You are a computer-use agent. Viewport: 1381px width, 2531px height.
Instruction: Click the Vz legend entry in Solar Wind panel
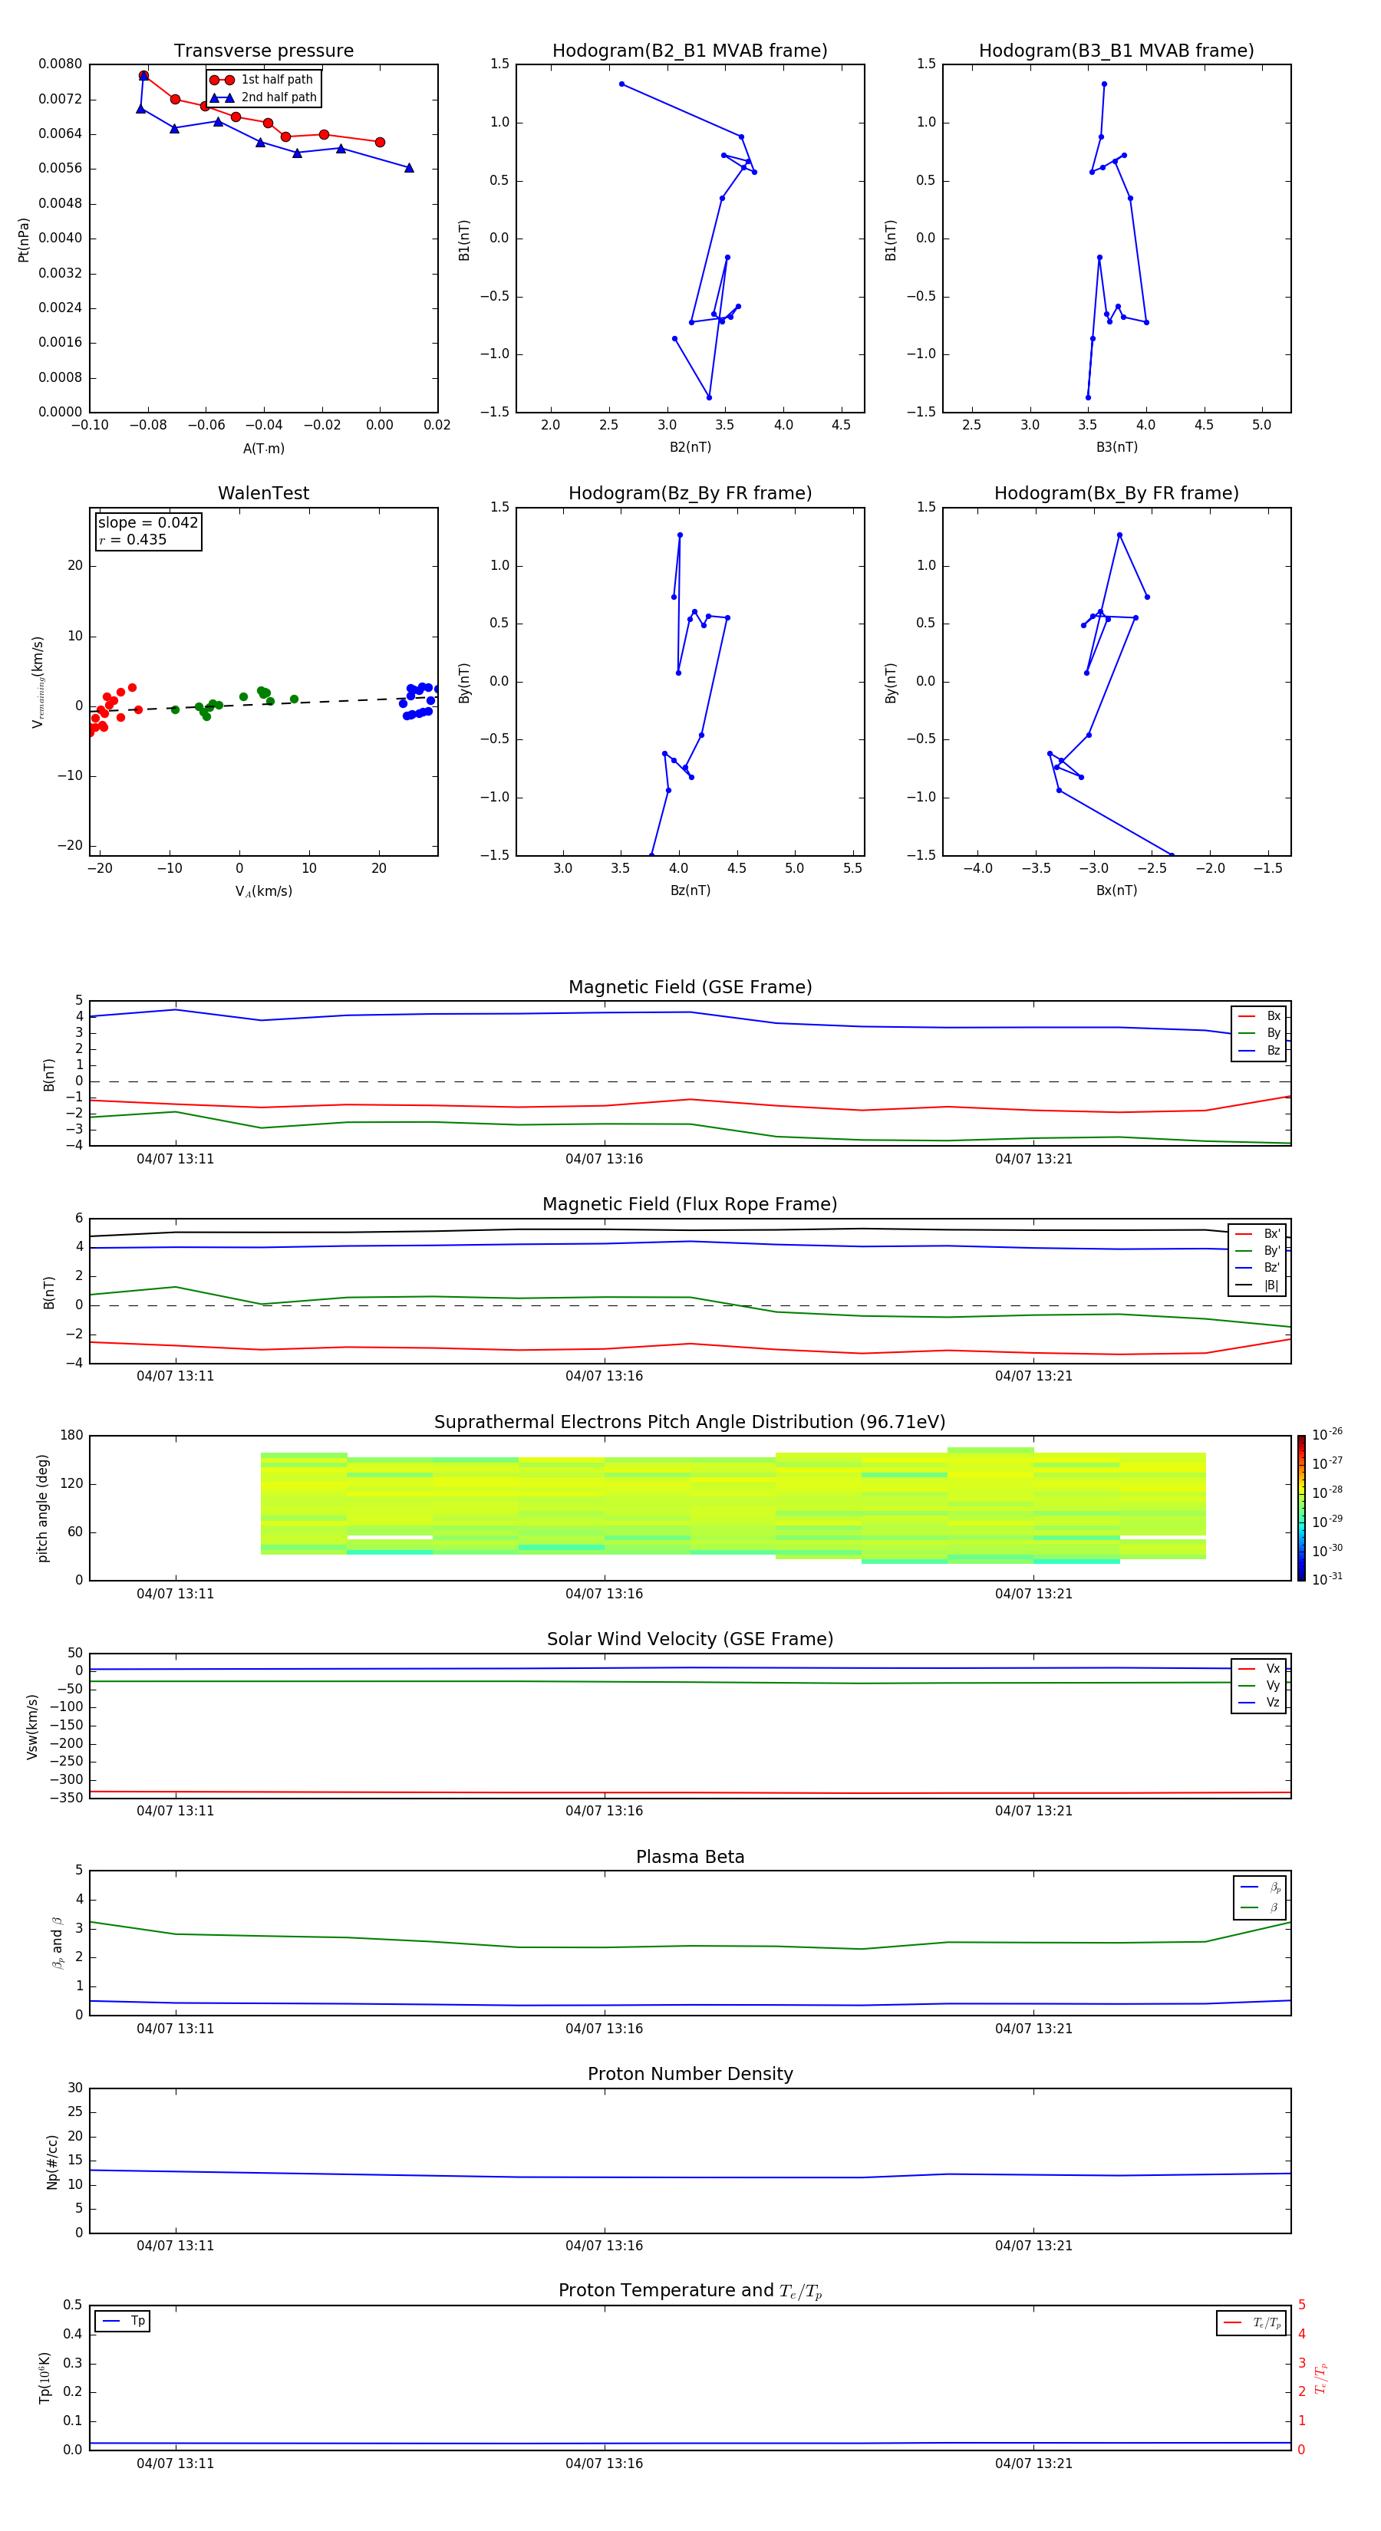click(1258, 1703)
